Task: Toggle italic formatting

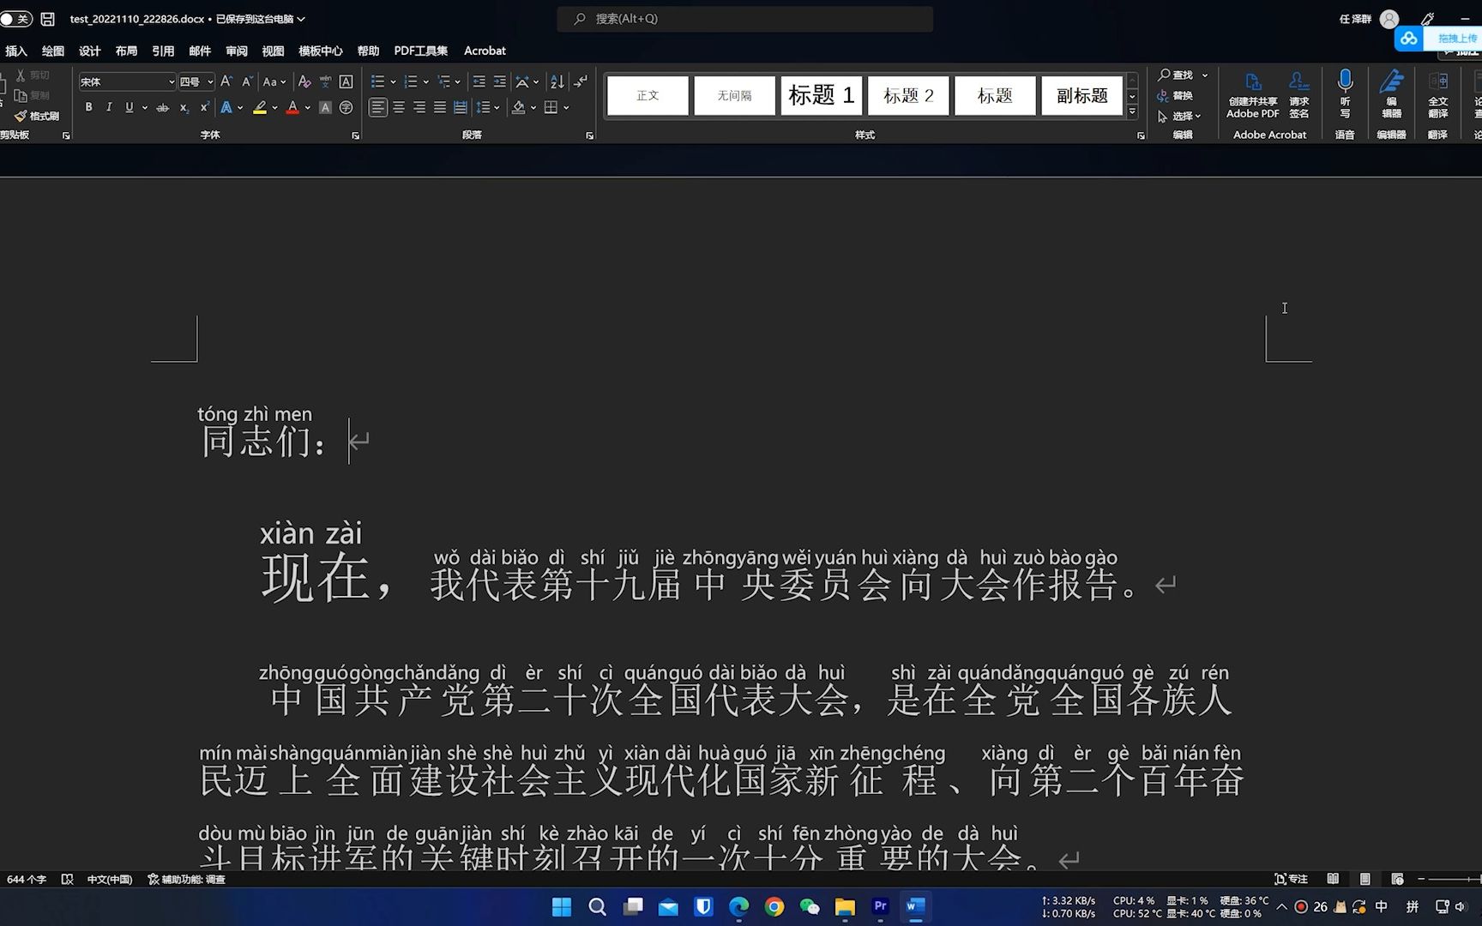Action: pyautogui.click(x=109, y=106)
